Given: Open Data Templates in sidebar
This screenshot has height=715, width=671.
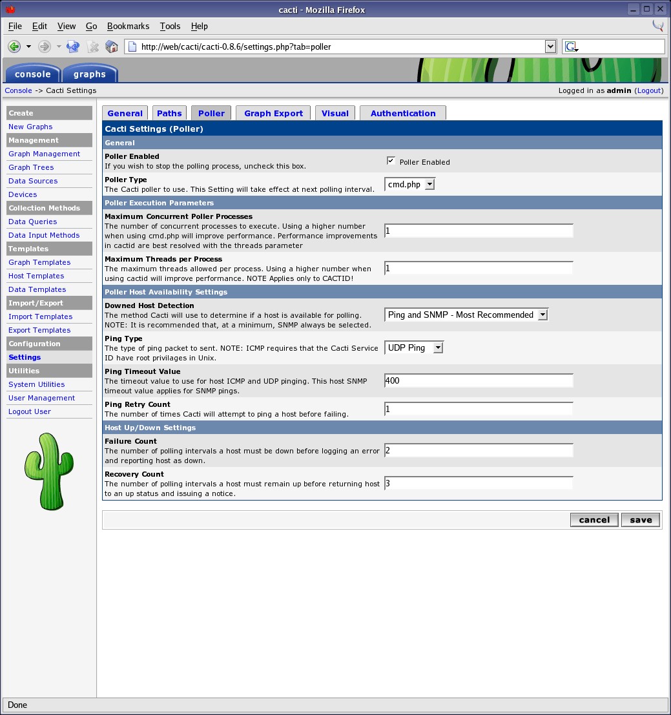Looking at the screenshot, I should pos(37,289).
